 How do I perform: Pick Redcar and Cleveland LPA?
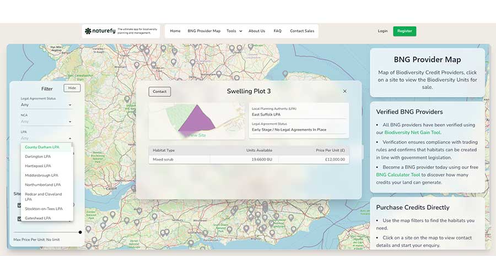click(x=46, y=197)
